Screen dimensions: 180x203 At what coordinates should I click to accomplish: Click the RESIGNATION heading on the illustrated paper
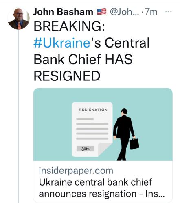[93, 110]
